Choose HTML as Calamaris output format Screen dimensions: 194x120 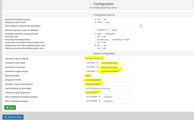96,22
